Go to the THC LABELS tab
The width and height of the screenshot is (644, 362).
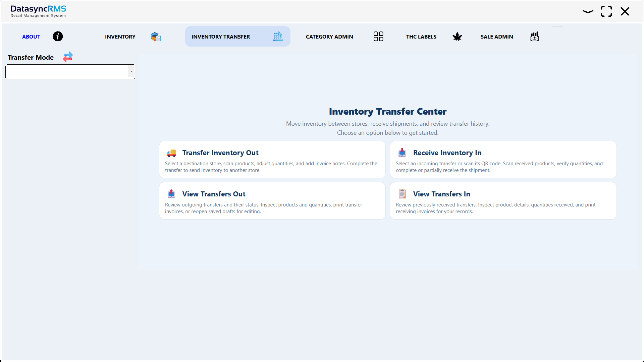(421, 37)
